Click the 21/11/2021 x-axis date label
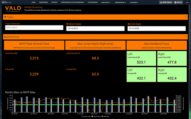Image resolution: width=191 pixels, height=119 pixels. (x=81, y=114)
